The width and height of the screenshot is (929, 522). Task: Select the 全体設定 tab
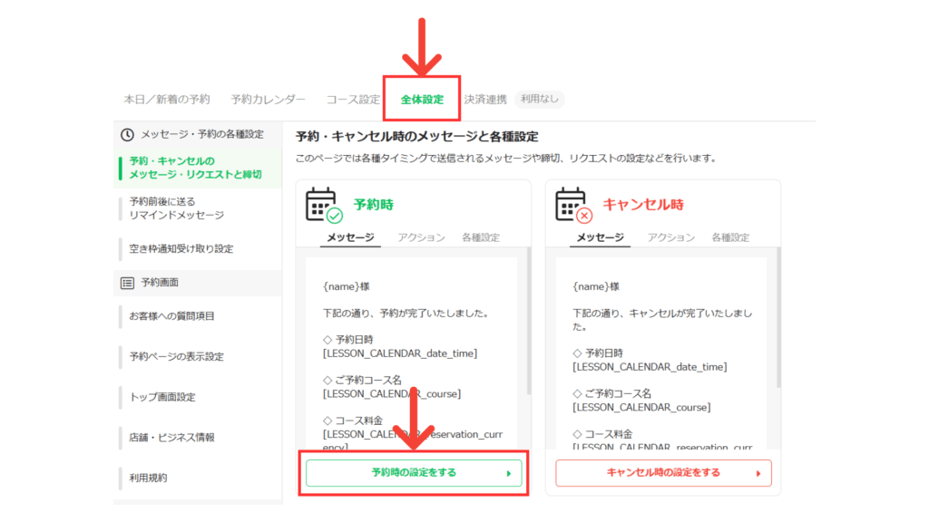(x=422, y=100)
